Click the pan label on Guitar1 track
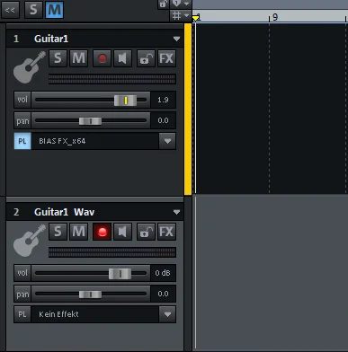 [x=22, y=120]
